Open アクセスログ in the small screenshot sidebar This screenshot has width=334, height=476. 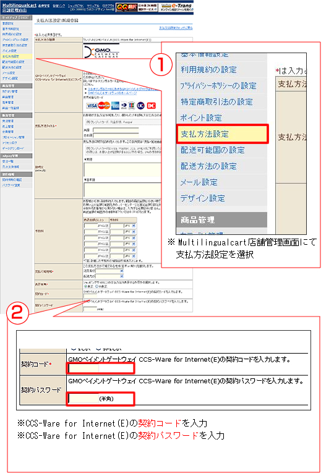tap(10, 143)
